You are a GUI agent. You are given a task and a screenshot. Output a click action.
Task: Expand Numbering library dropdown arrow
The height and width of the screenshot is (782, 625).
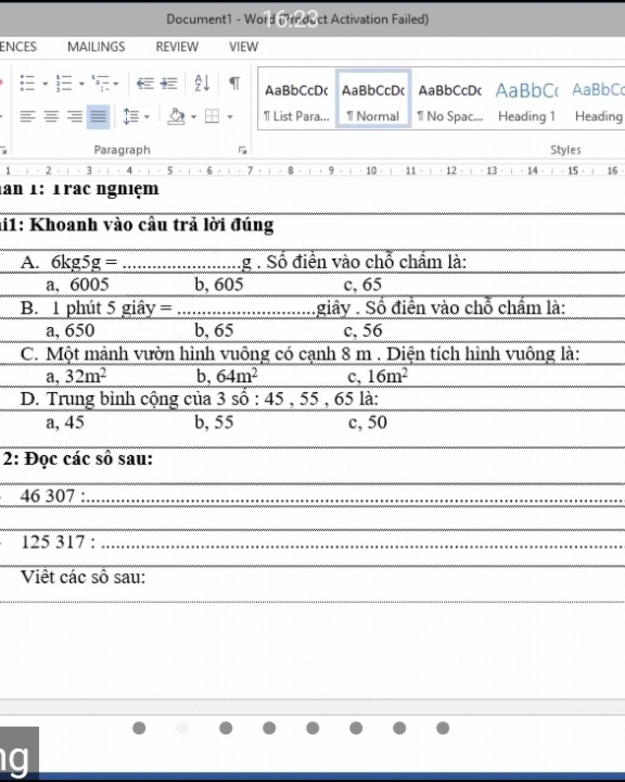81,83
